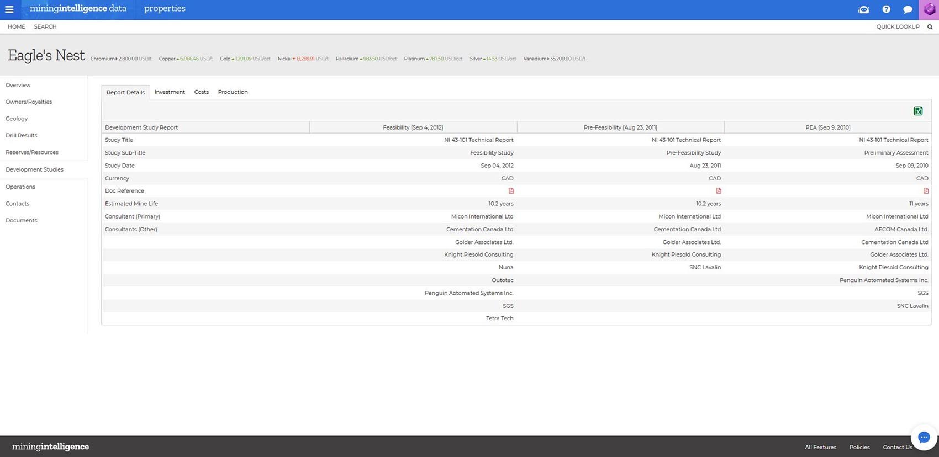Image resolution: width=939 pixels, height=457 pixels.
Task: Go to HOME in the top menu
Action: point(17,26)
